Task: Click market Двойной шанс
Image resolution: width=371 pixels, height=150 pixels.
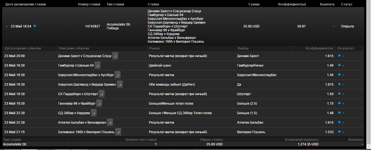Action: pos(160,65)
